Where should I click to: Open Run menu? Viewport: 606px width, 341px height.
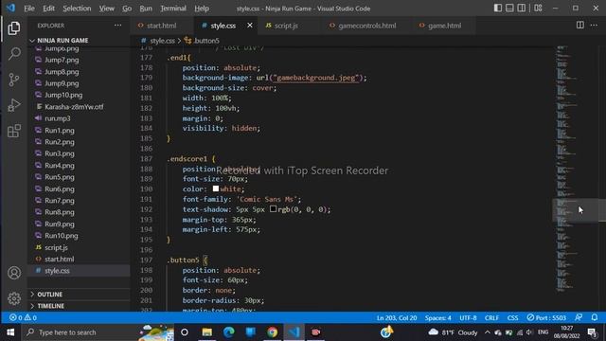(x=146, y=9)
